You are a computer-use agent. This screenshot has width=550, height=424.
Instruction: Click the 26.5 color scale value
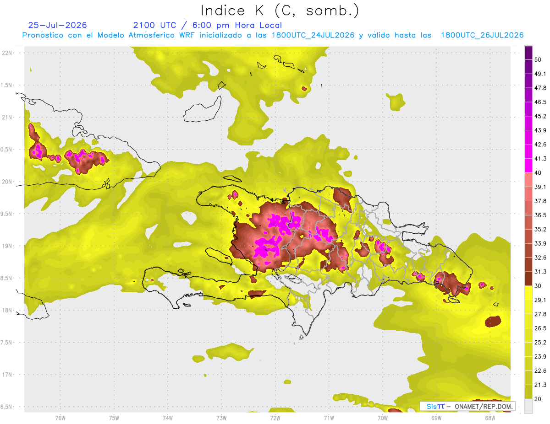click(541, 328)
